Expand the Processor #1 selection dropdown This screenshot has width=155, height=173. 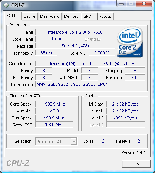click(74, 142)
